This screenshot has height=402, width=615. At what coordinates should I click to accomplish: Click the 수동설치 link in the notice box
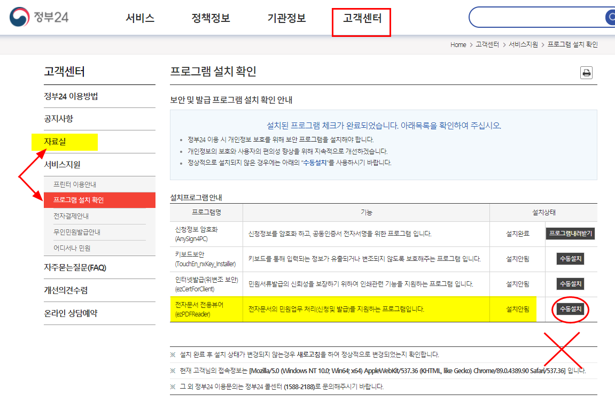coord(315,163)
